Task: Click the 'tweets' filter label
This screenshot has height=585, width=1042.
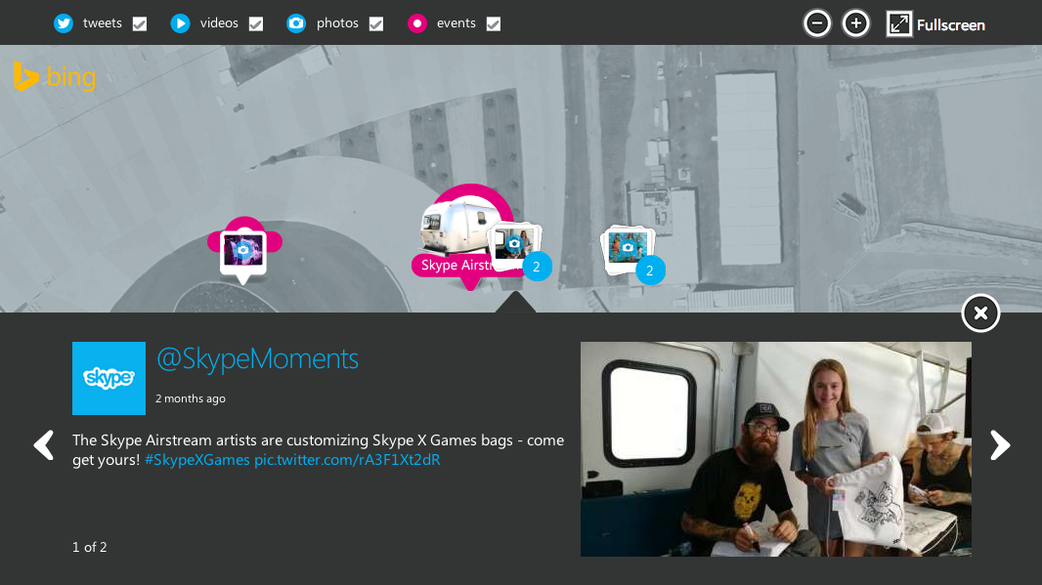Action: [103, 23]
